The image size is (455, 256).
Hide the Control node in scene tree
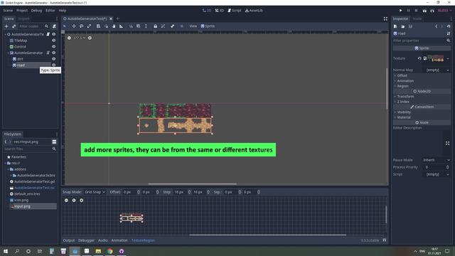click(x=54, y=46)
